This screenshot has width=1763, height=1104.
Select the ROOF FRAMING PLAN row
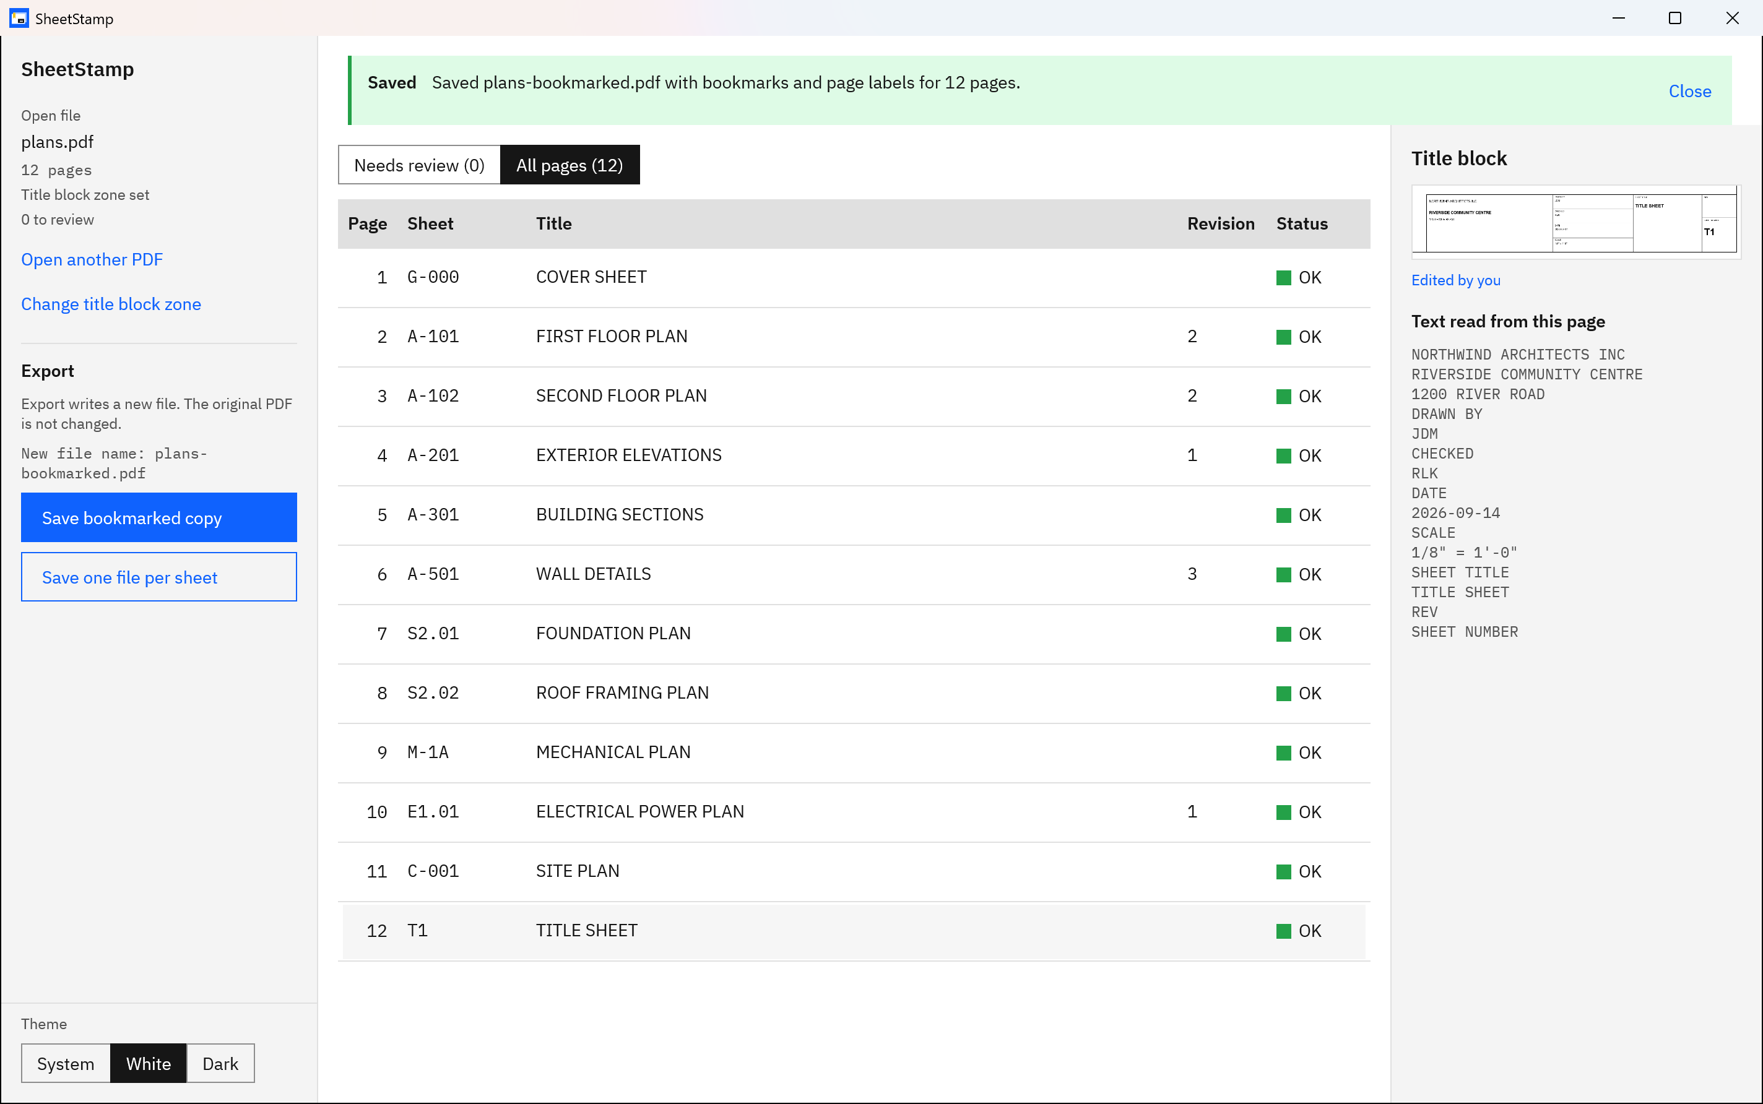tap(854, 693)
